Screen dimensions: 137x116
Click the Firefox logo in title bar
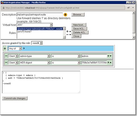pyautogui.click(x=2, y=3)
